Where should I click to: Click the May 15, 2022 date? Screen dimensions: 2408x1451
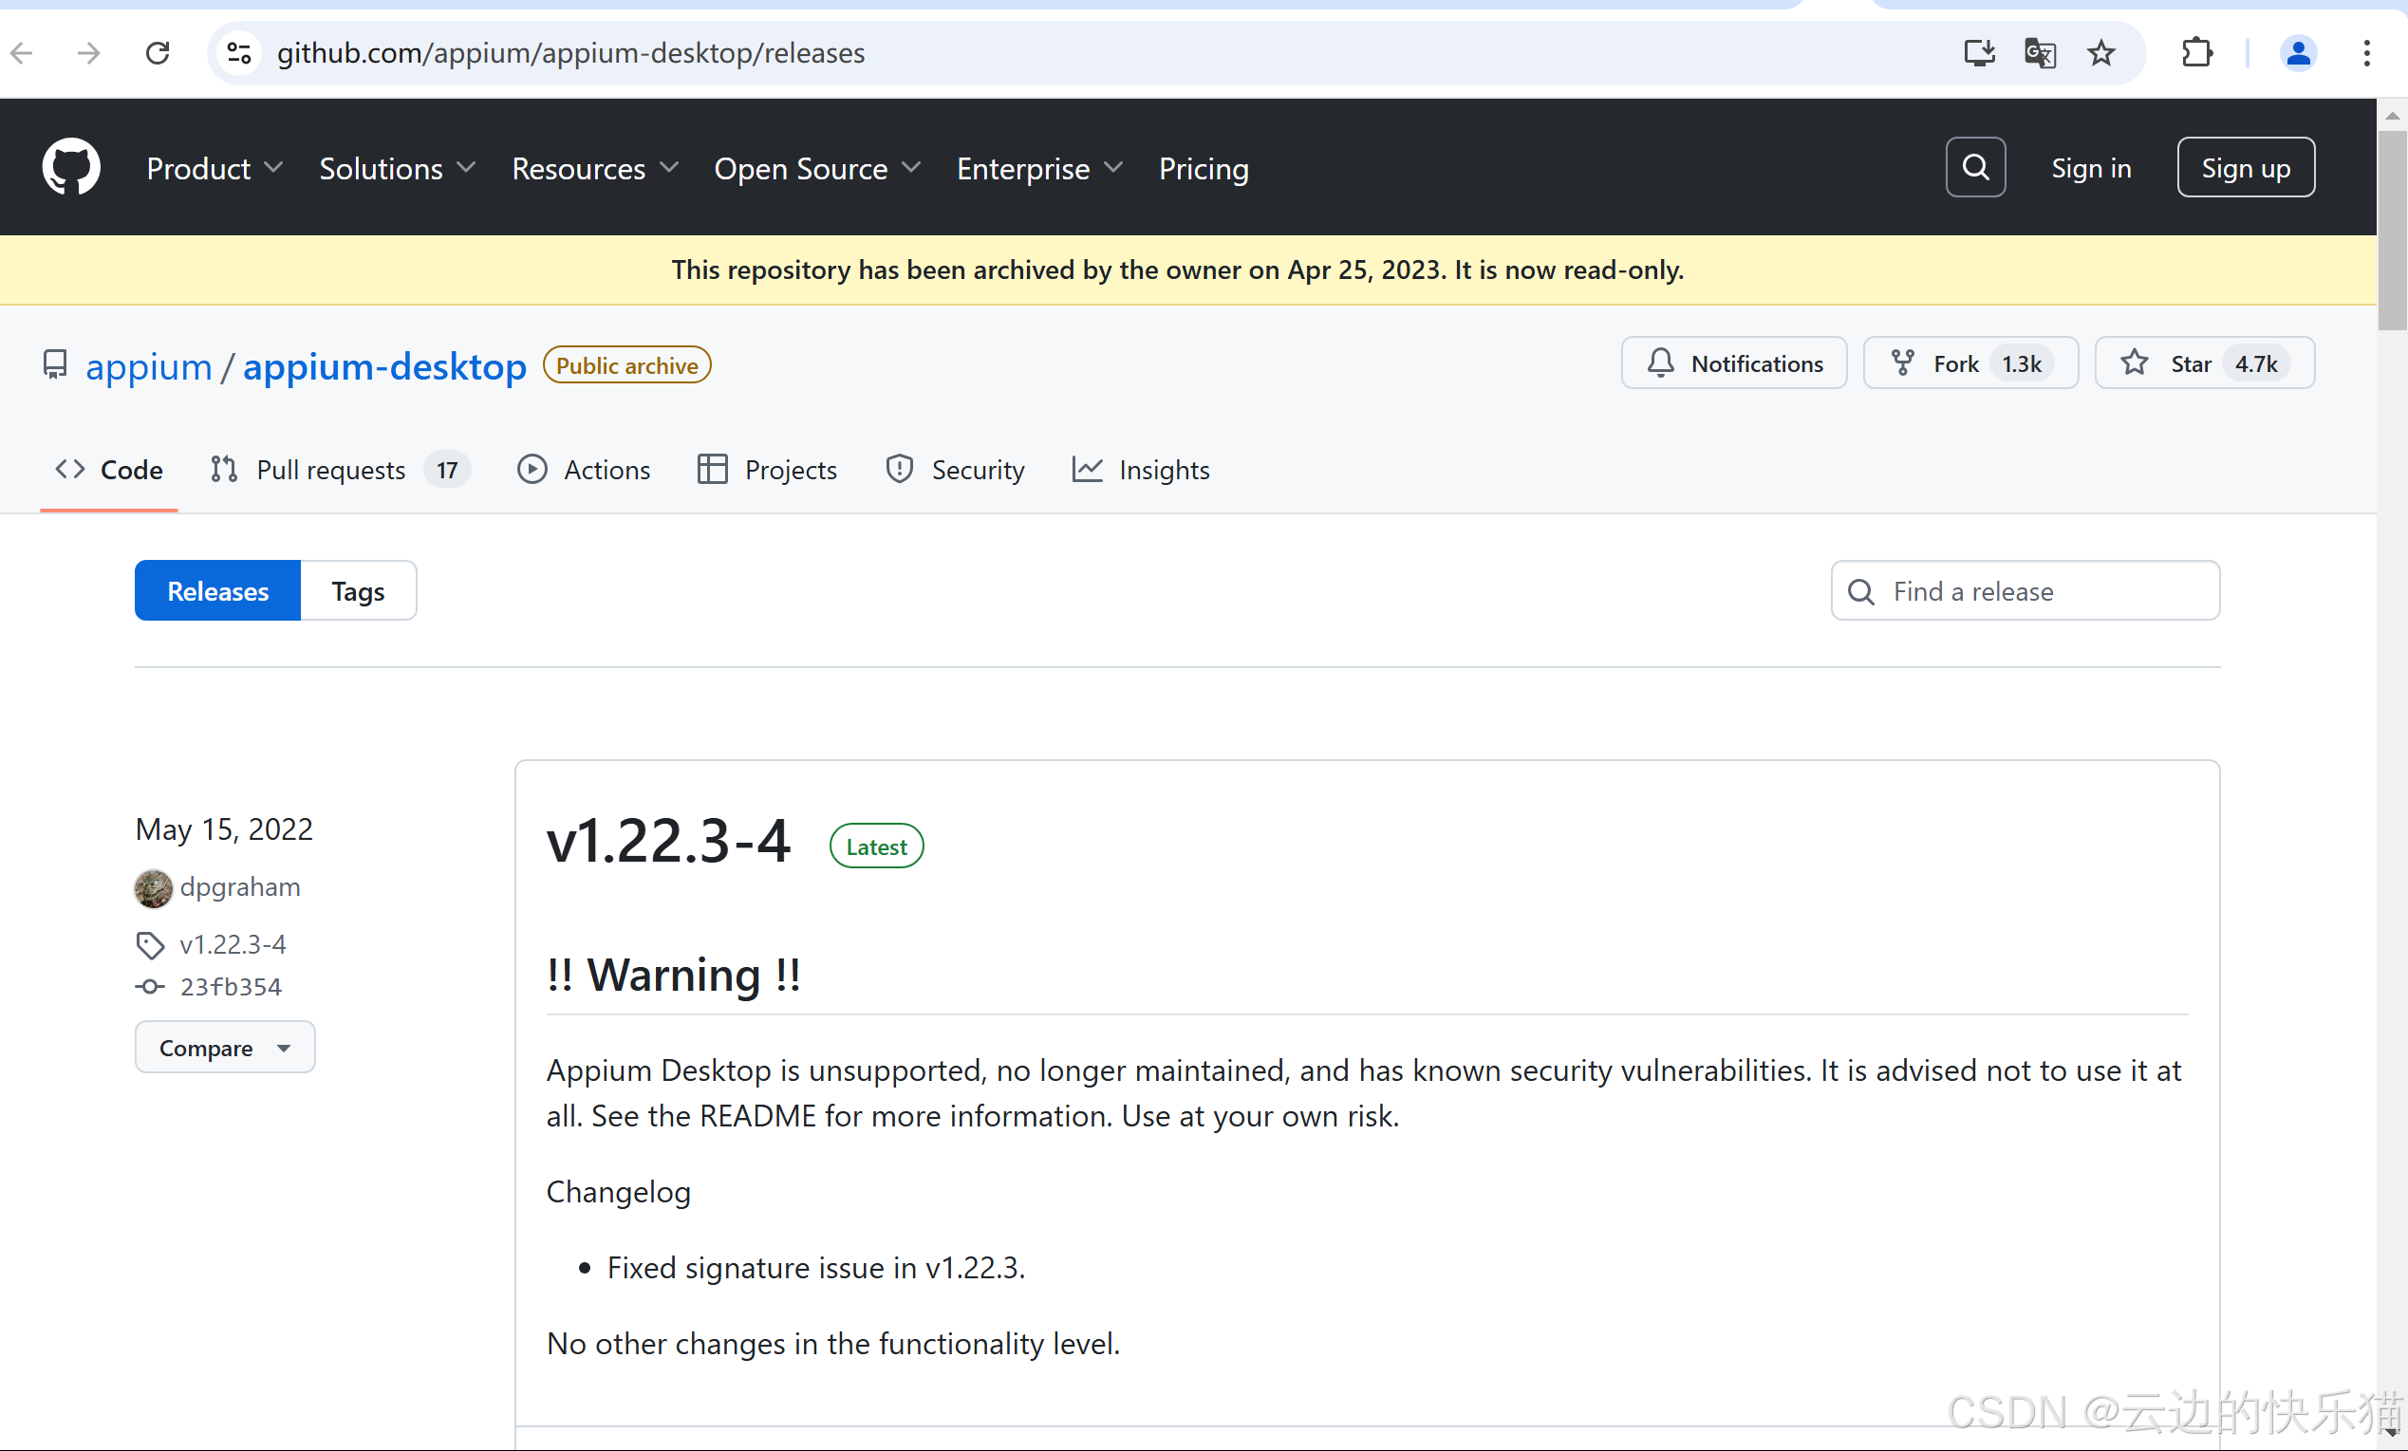pos(224,828)
